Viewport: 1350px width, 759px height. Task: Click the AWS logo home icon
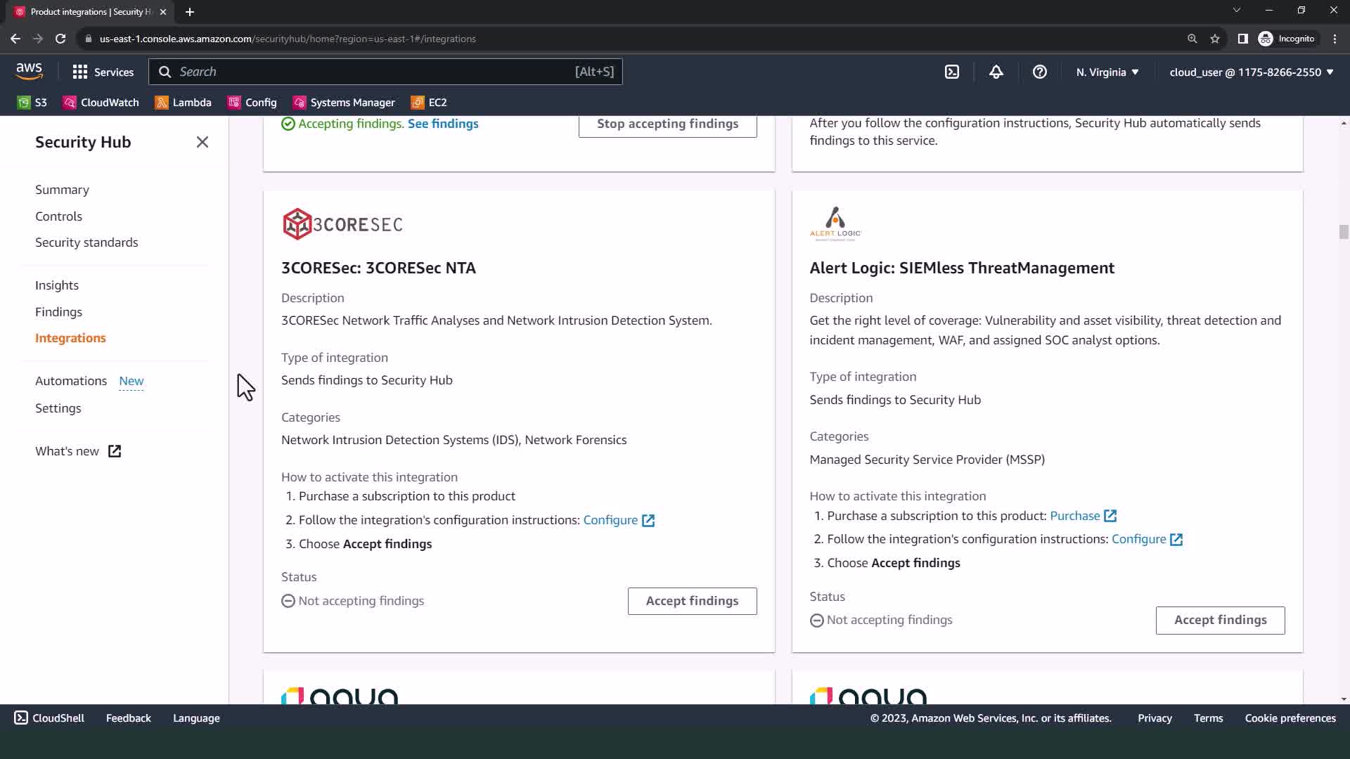[29, 71]
